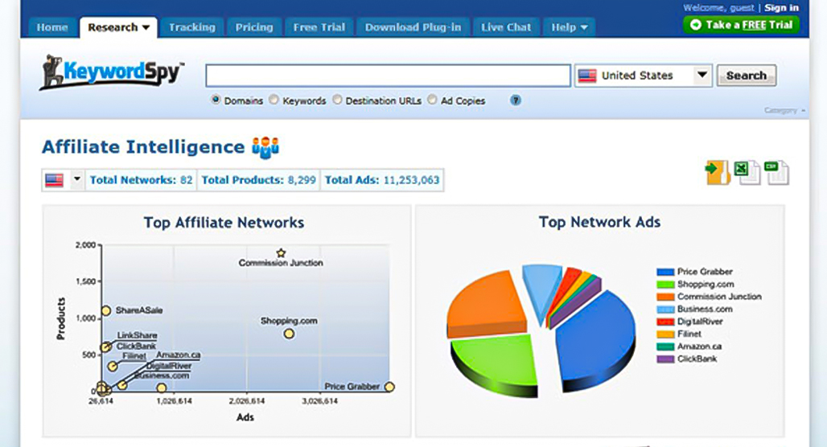Go to the Home tab
The height and width of the screenshot is (447, 827).
click(51, 27)
